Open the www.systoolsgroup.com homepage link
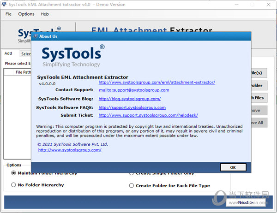277x213 pixels. 70,150
